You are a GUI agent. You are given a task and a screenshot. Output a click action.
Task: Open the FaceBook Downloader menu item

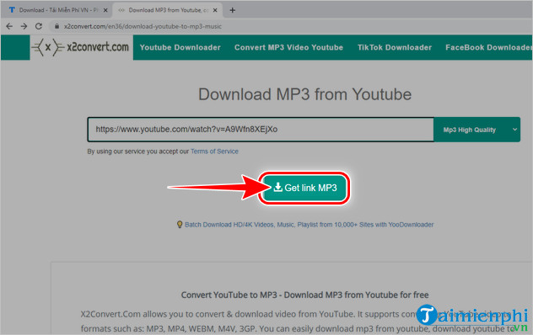pyautogui.click(x=488, y=47)
